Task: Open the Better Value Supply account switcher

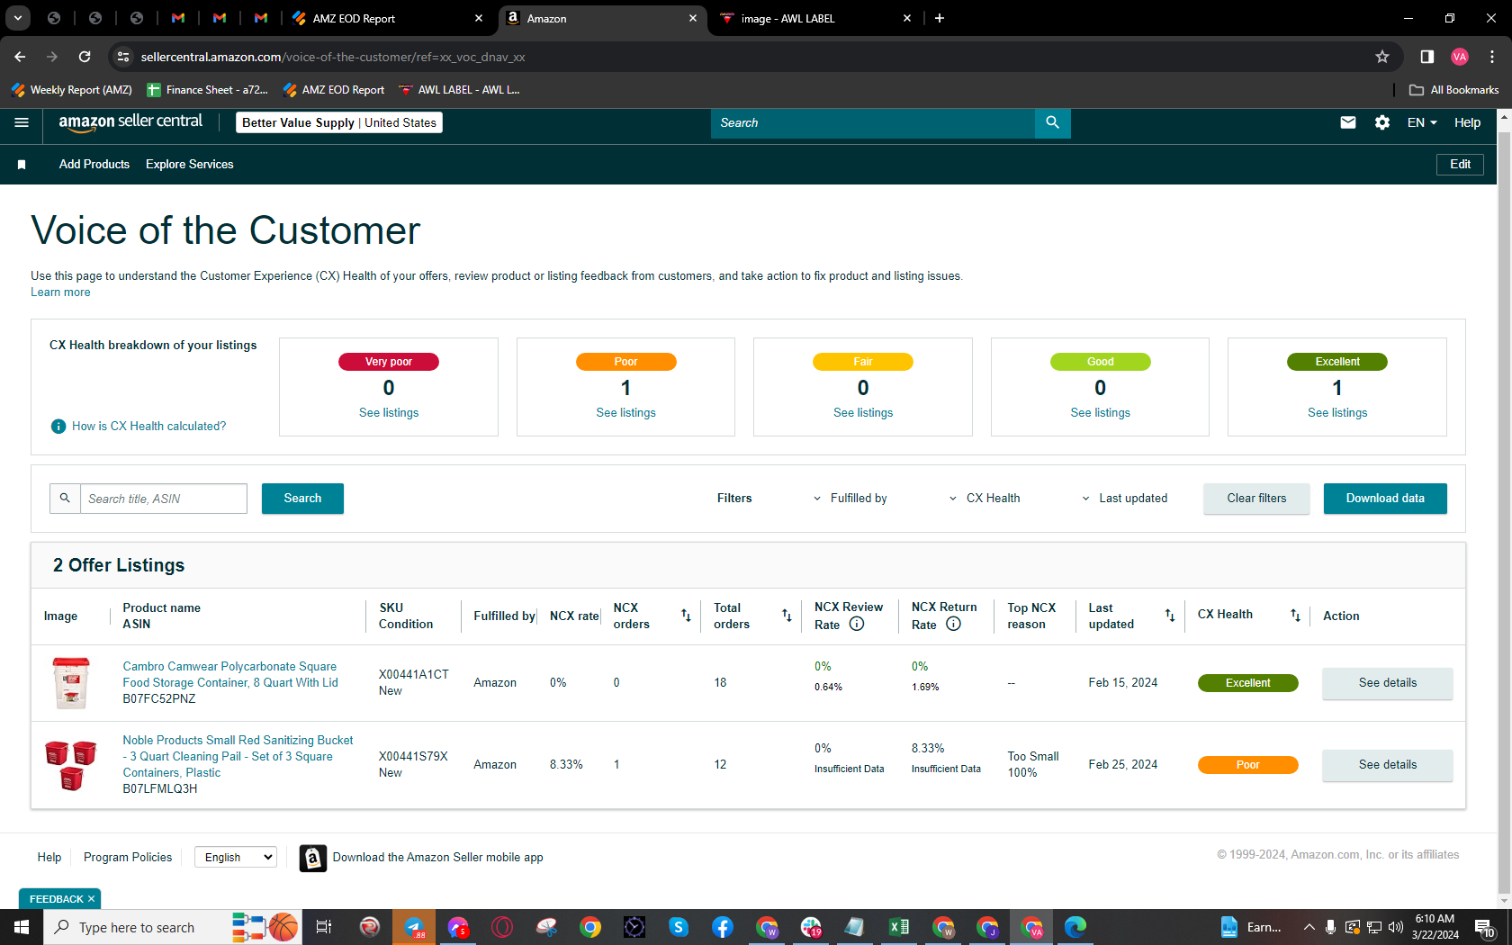Action: pos(339,122)
